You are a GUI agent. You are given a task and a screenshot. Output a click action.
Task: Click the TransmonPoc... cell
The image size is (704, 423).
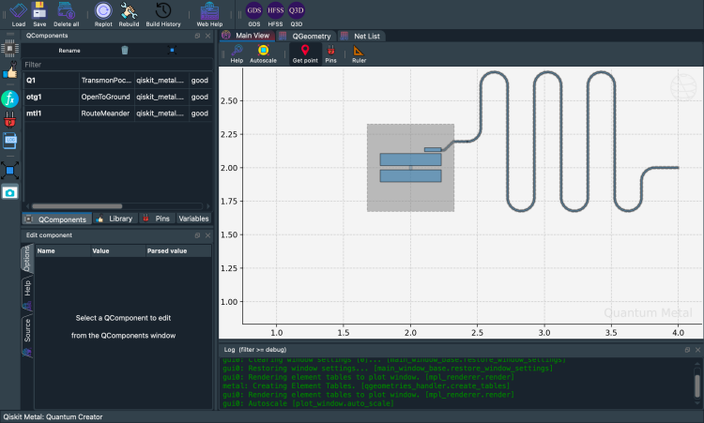point(106,81)
